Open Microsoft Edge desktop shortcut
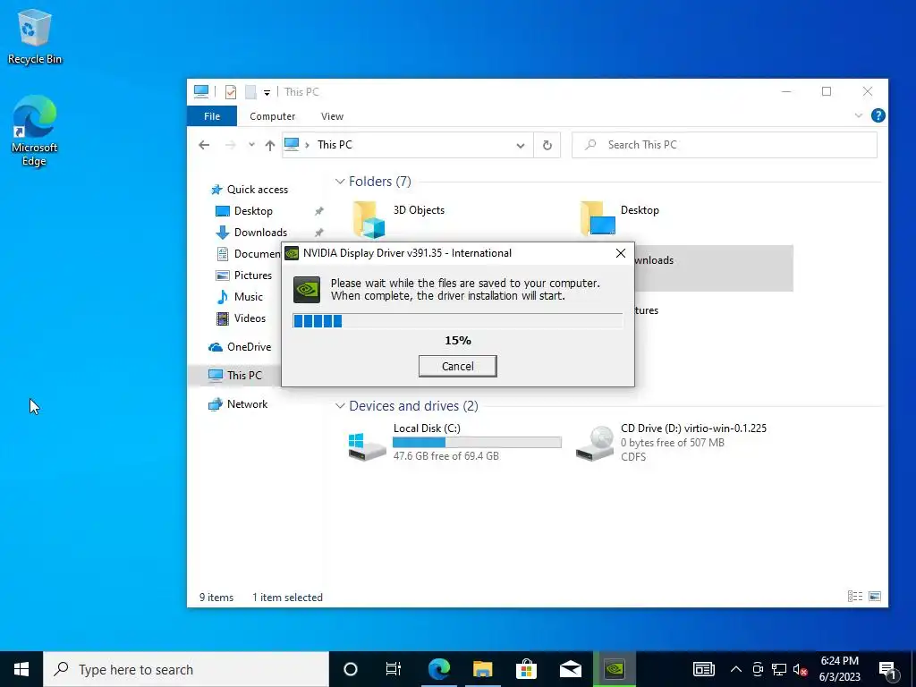The width and height of the screenshot is (916, 687). pos(35,131)
